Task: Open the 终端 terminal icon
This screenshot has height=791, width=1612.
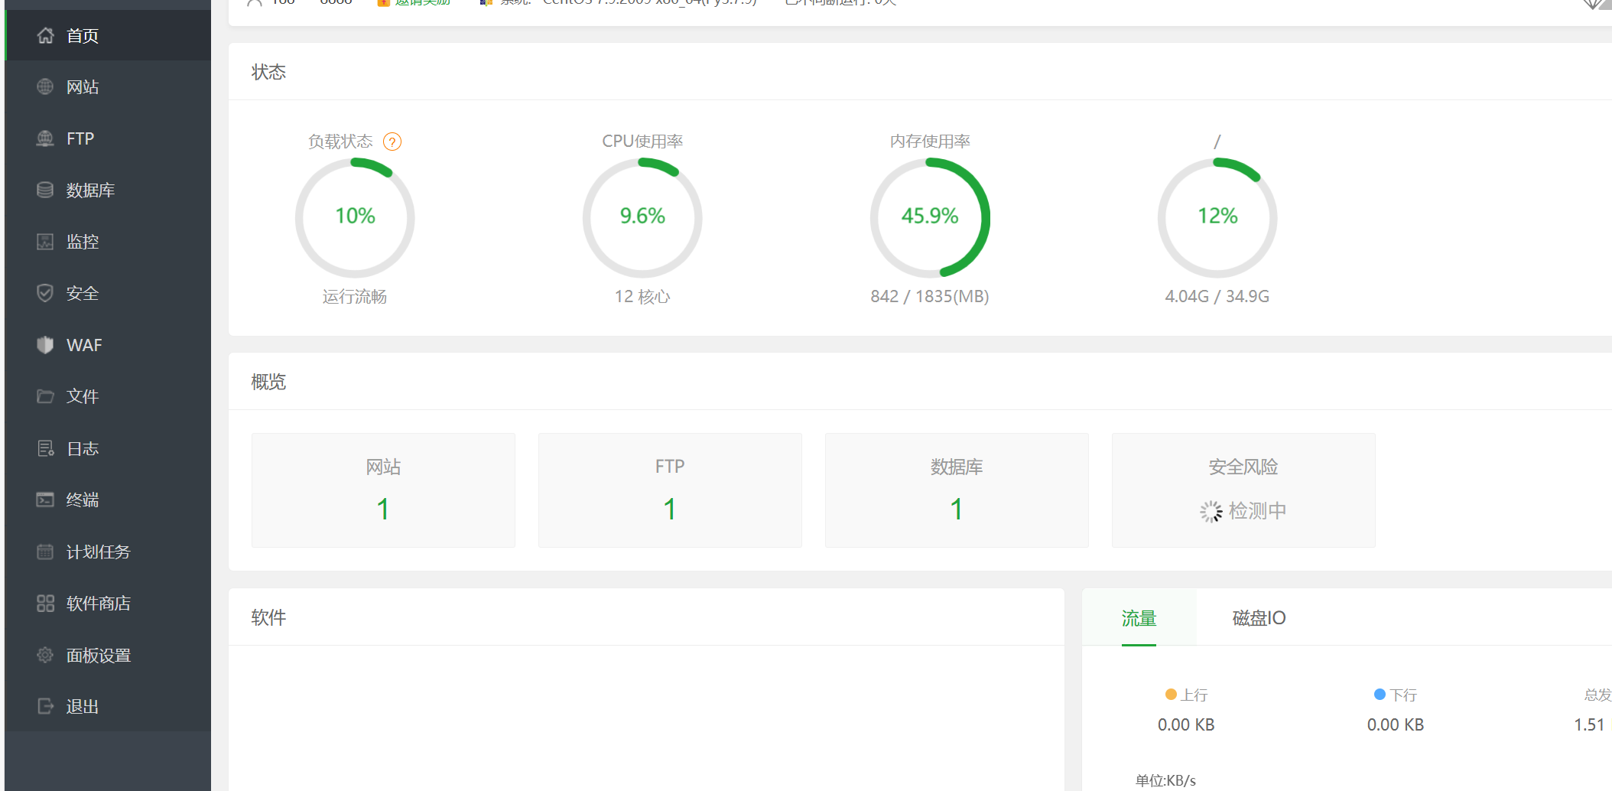Action: pos(45,500)
